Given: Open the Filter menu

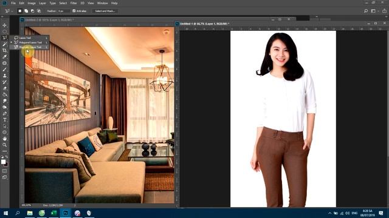Looking at the screenshot, I should pyautogui.click(x=74, y=3).
